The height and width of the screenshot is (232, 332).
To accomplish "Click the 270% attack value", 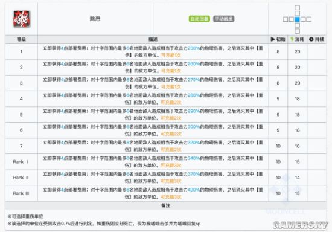I will point(194,80).
